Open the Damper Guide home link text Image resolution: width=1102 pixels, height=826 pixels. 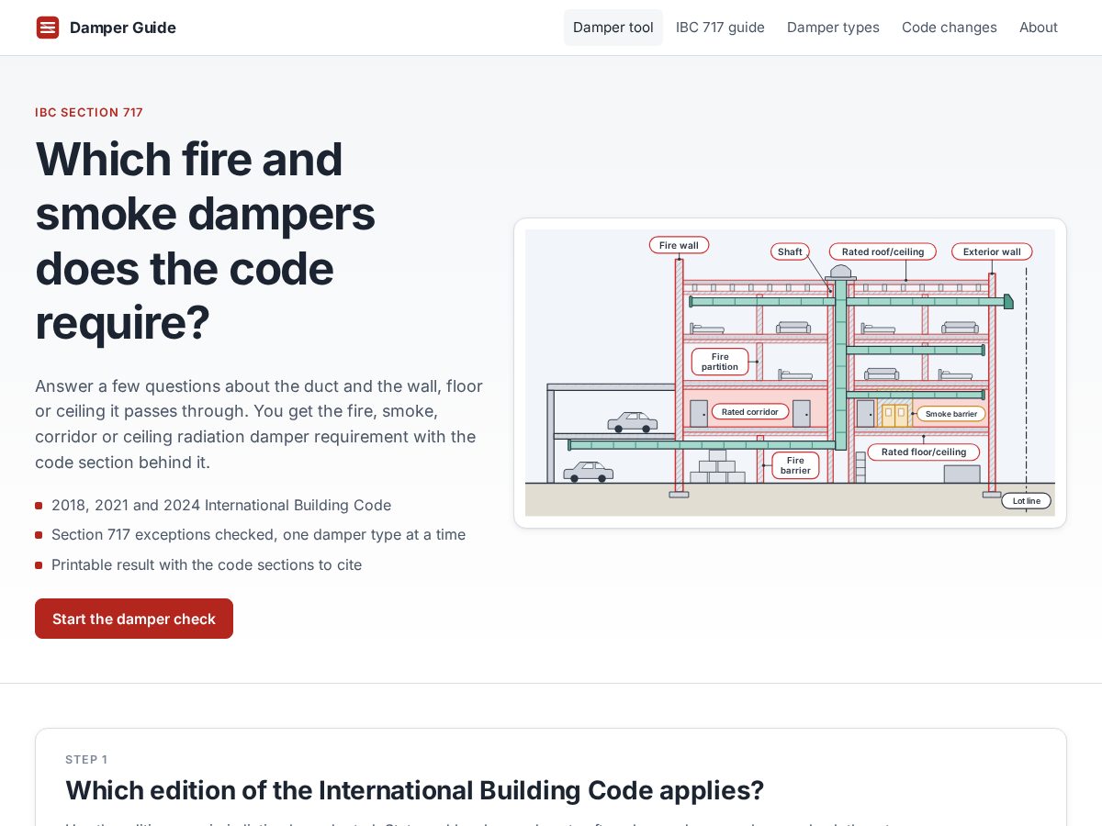pyautogui.click(x=123, y=28)
